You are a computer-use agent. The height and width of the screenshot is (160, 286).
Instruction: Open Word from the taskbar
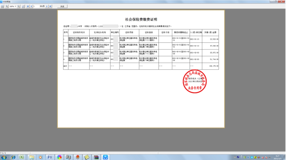[x=50, y=157]
